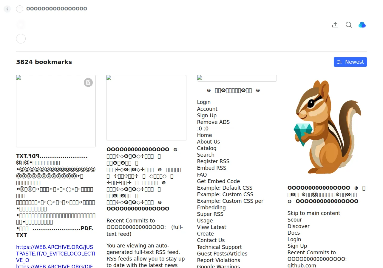Click the 'You are viewing an auto-generated' paragraph

point(146,255)
